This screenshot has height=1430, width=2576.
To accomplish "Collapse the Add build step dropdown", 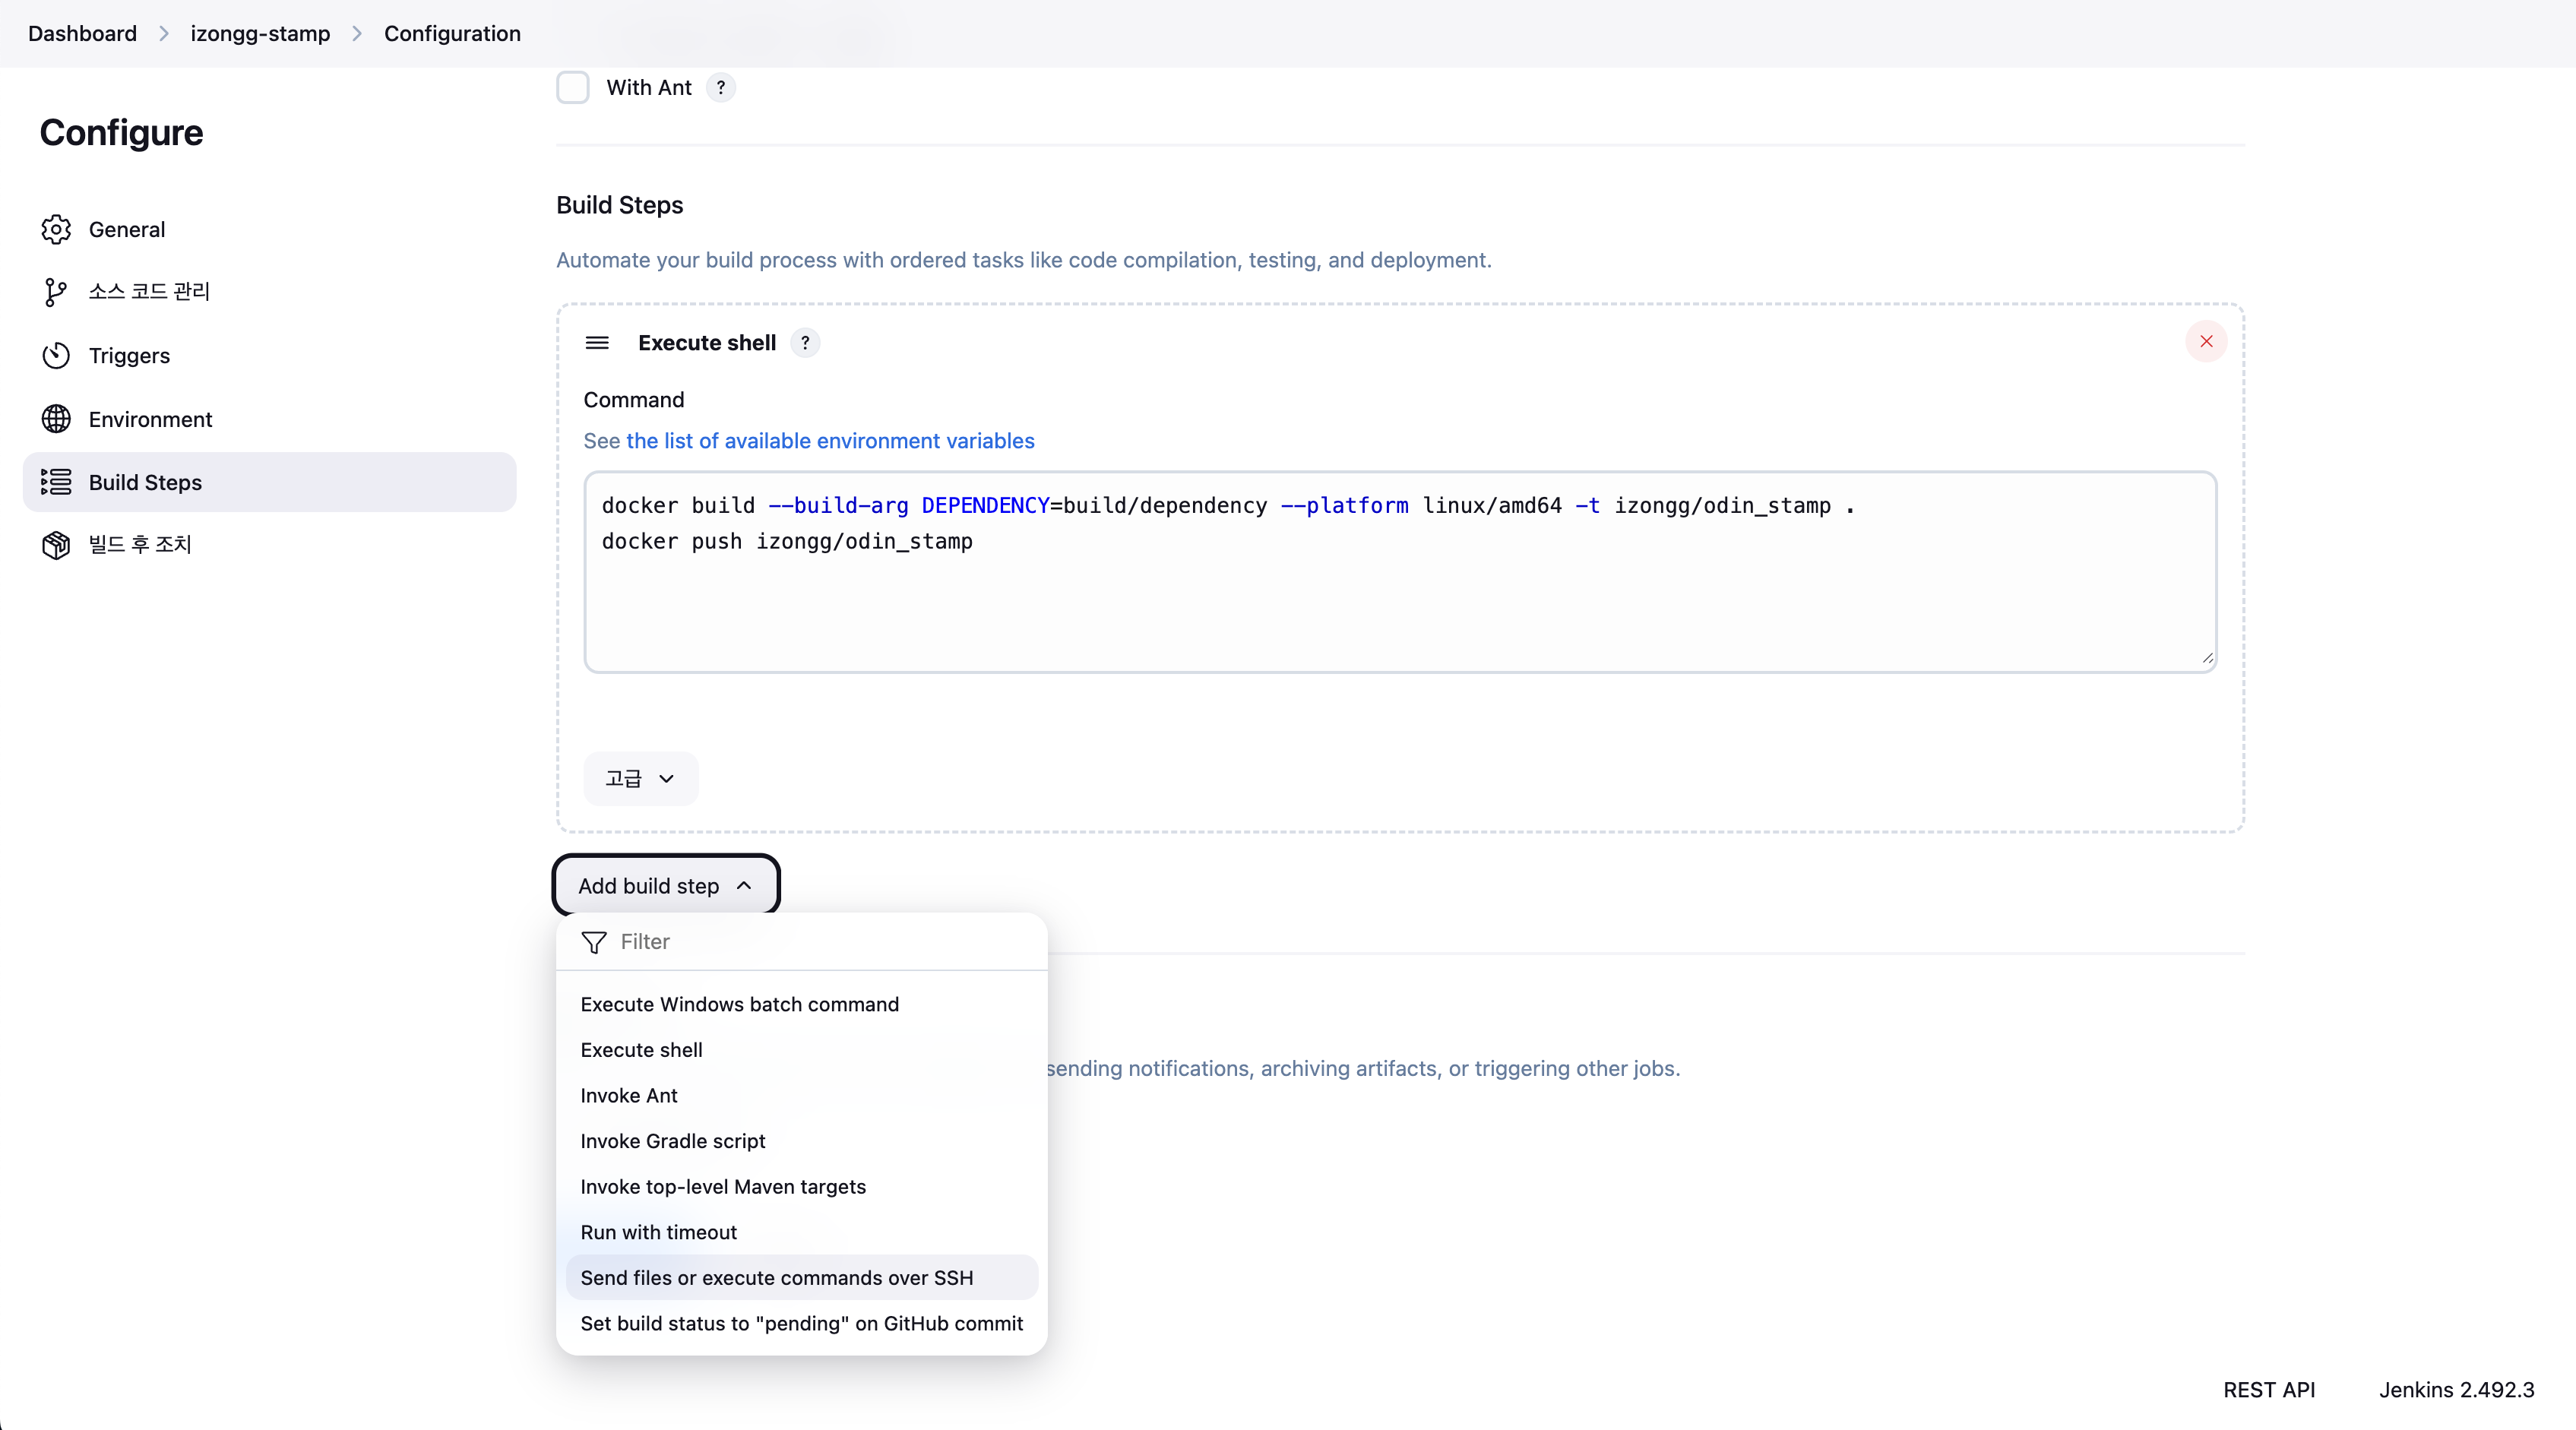I will 665,886.
